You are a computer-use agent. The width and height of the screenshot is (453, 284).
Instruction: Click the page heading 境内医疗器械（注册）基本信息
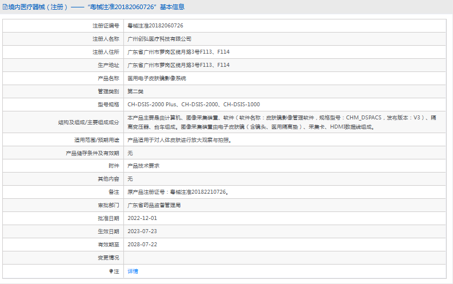[97, 7]
